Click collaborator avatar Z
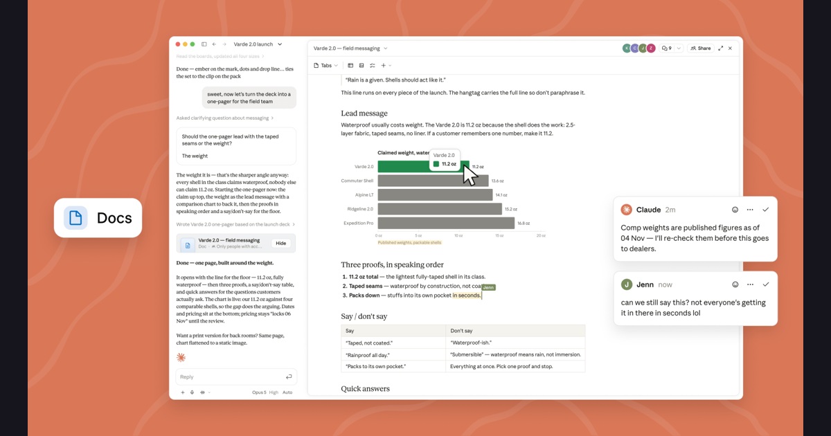 tap(651, 48)
